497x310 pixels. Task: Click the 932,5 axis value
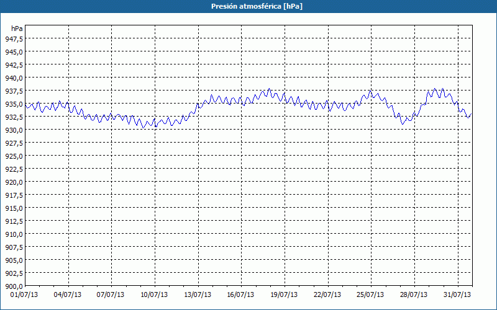[x=14, y=117]
